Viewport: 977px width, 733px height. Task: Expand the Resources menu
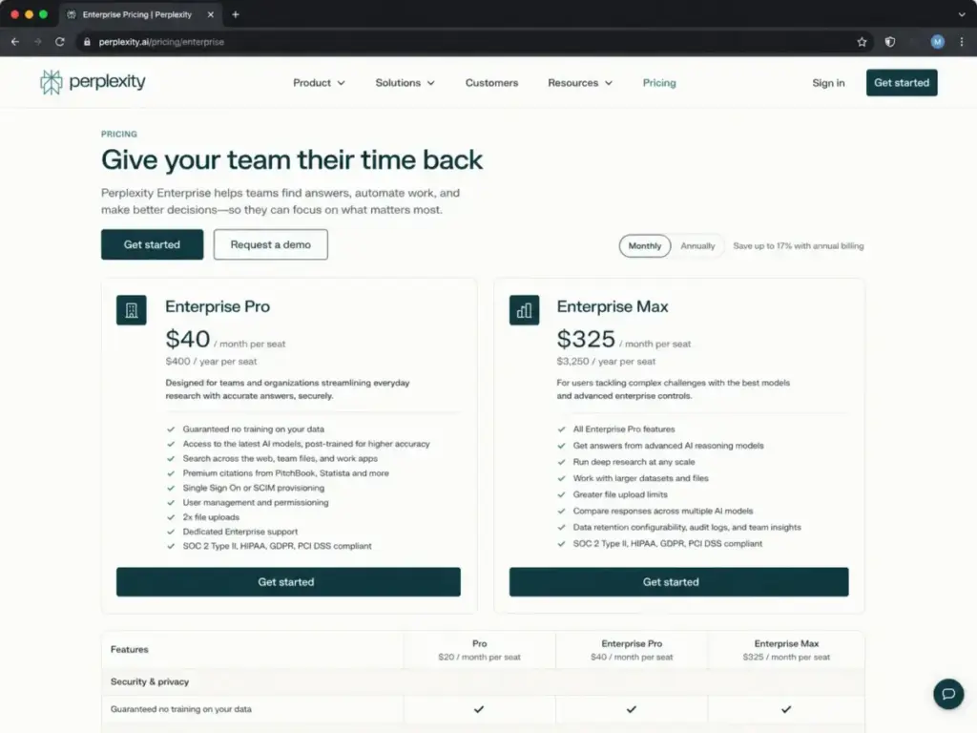pyautogui.click(x=580, y=82)
